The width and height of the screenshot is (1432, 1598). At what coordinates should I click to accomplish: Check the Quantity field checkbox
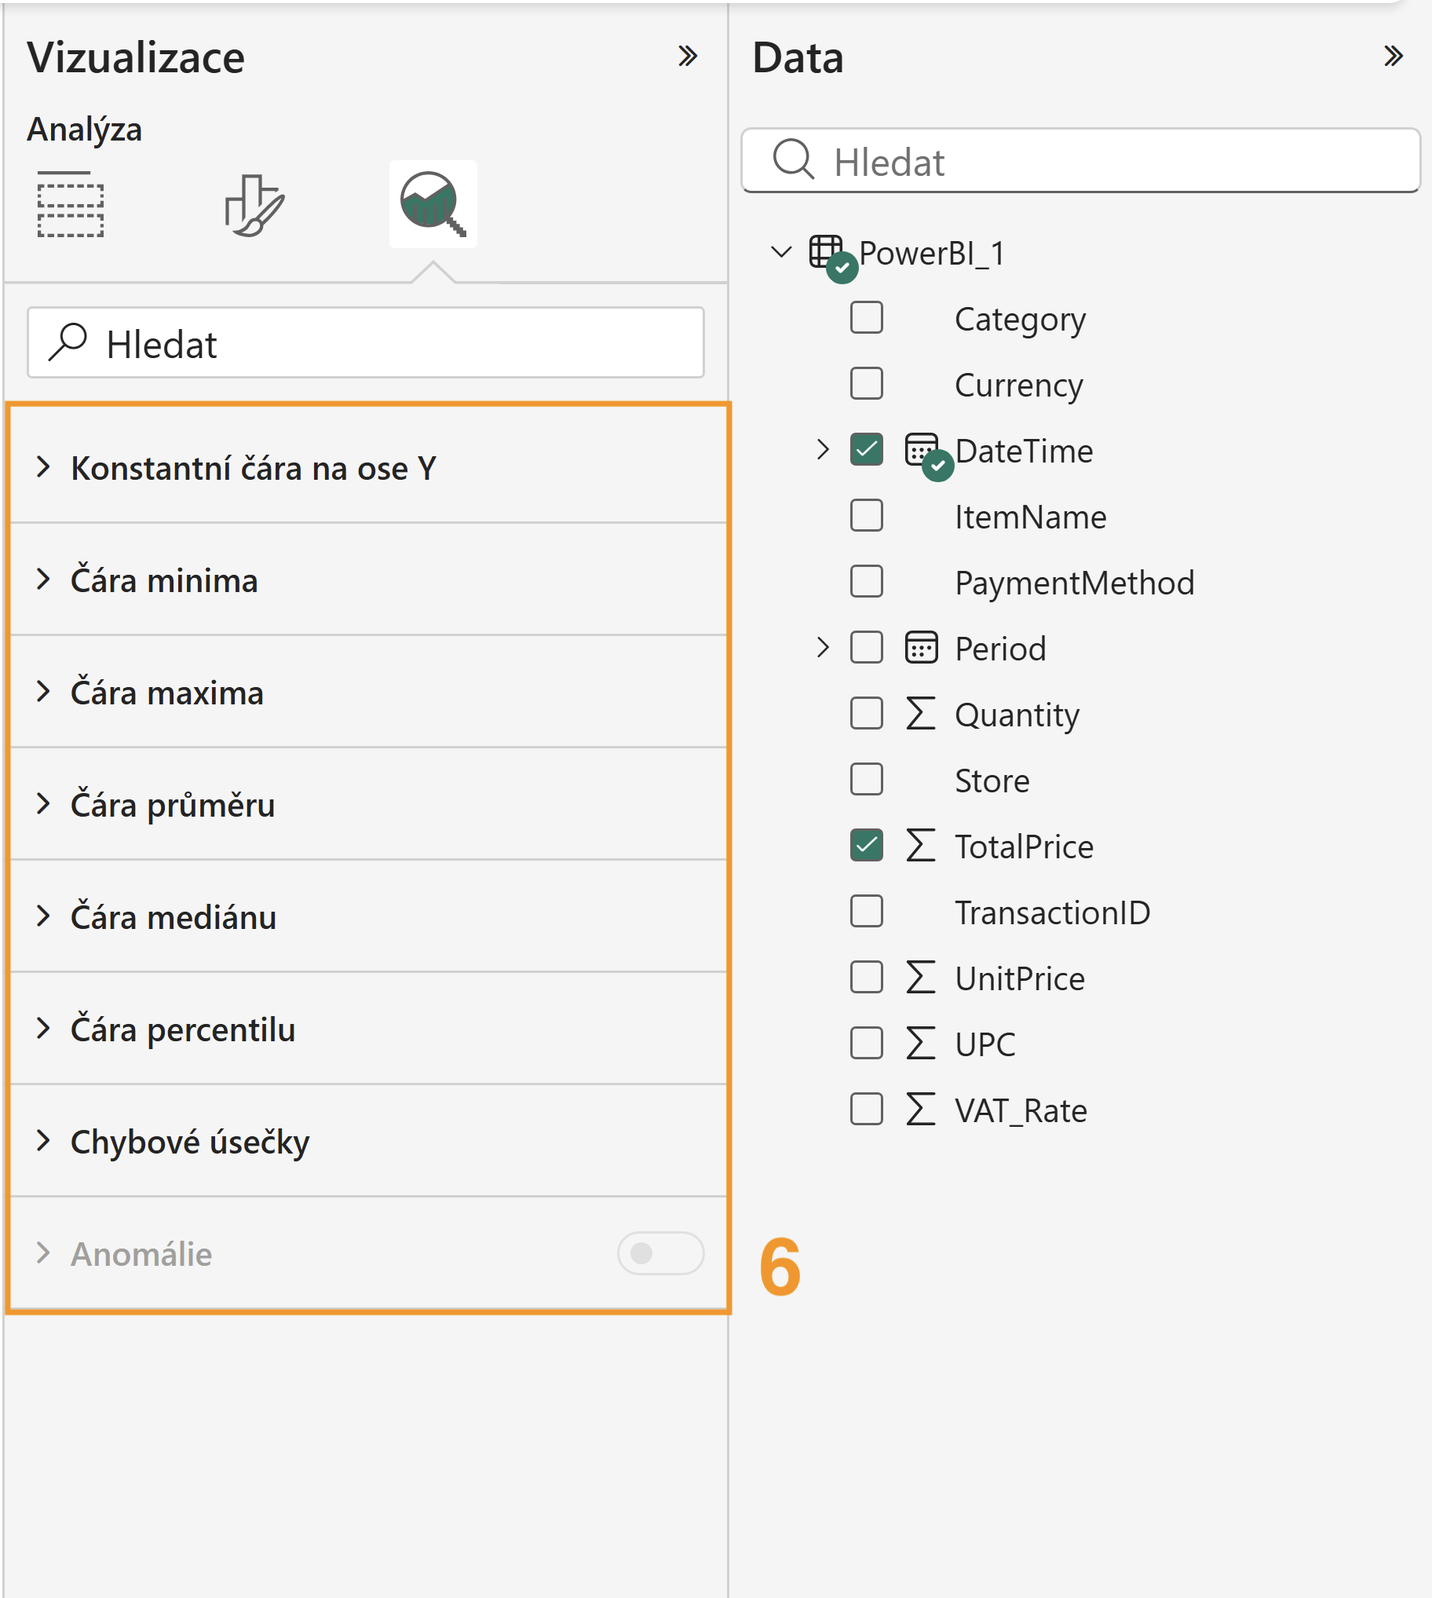(866, 714)
